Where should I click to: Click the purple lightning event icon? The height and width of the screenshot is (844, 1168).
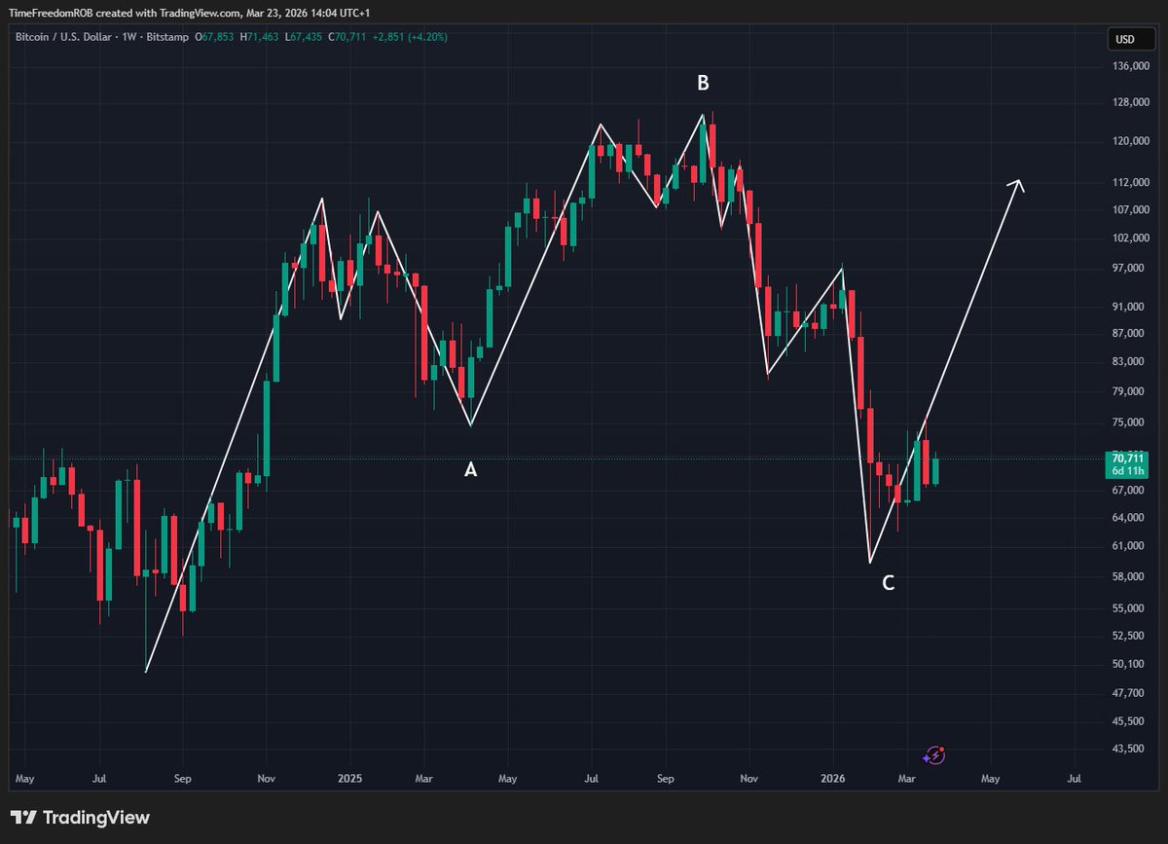pos(934,754)
